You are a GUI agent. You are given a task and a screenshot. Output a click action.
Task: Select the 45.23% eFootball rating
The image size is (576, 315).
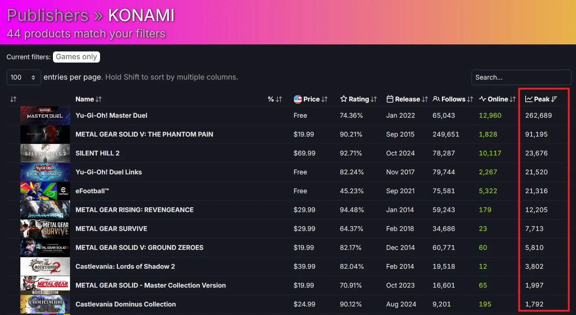click(352, 191)
